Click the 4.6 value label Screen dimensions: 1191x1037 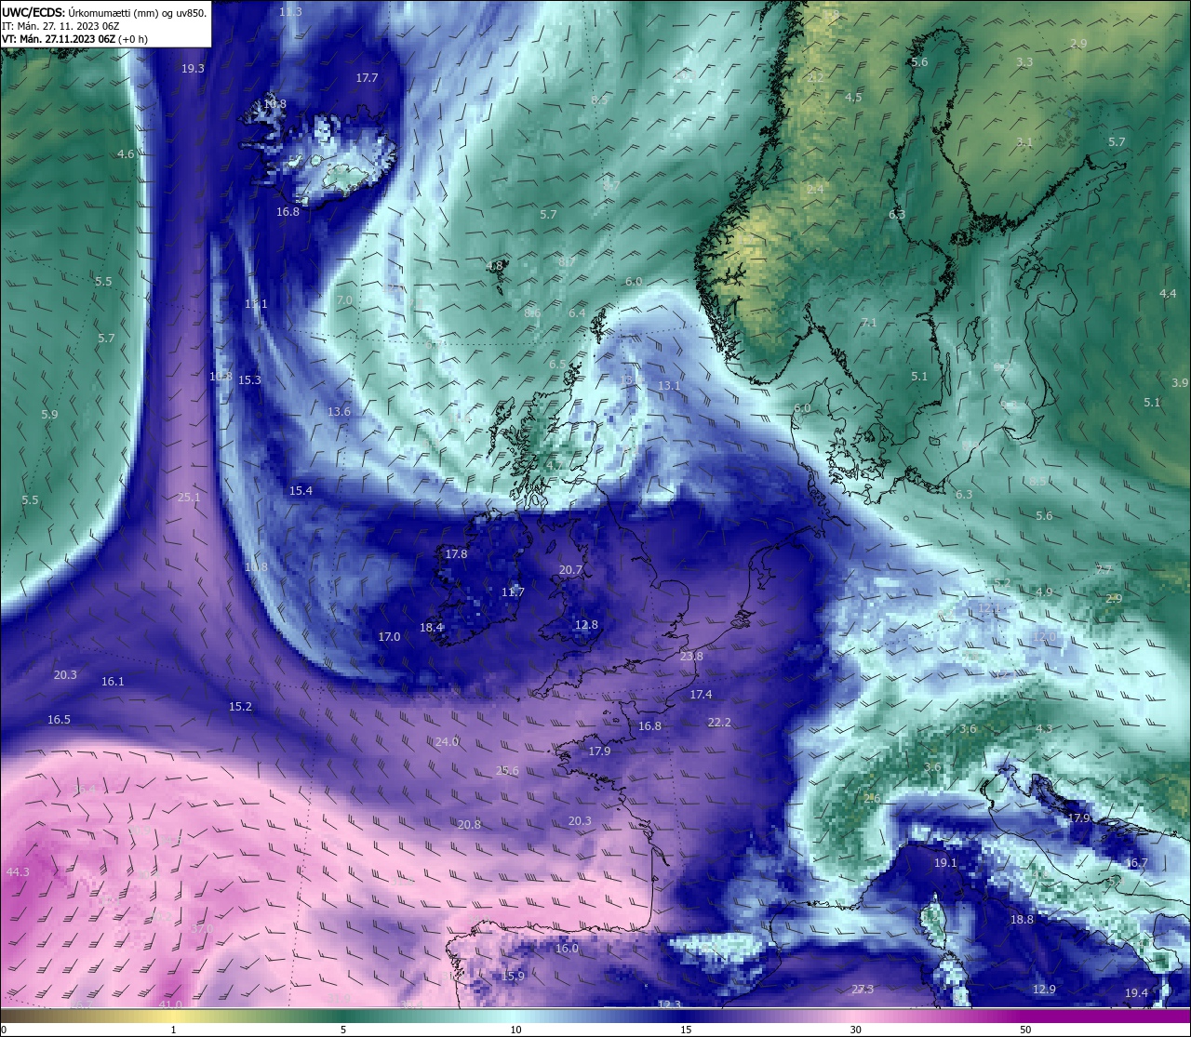pos(126,154)
